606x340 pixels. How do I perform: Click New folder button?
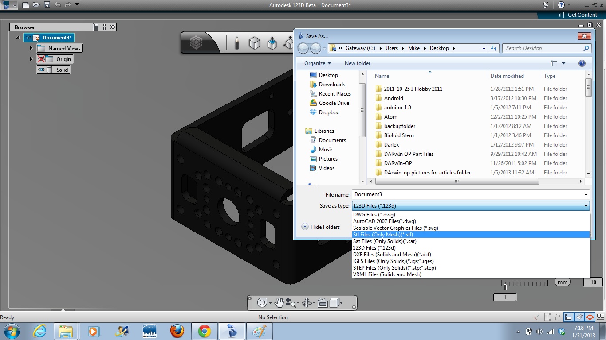coord(357,63)
